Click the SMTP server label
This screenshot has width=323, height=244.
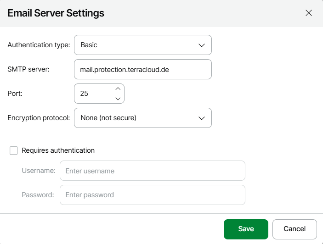point(28,69)
